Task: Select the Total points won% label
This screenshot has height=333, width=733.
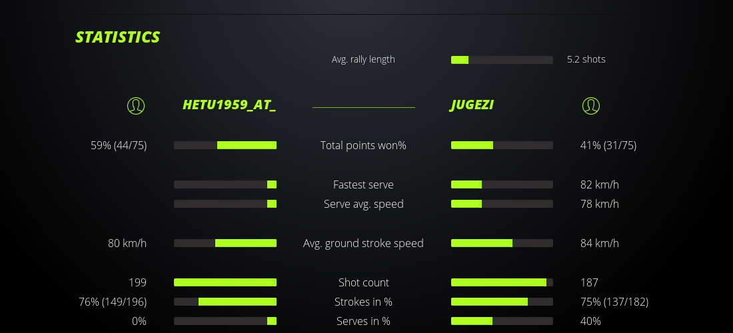Action: [363, 145]
